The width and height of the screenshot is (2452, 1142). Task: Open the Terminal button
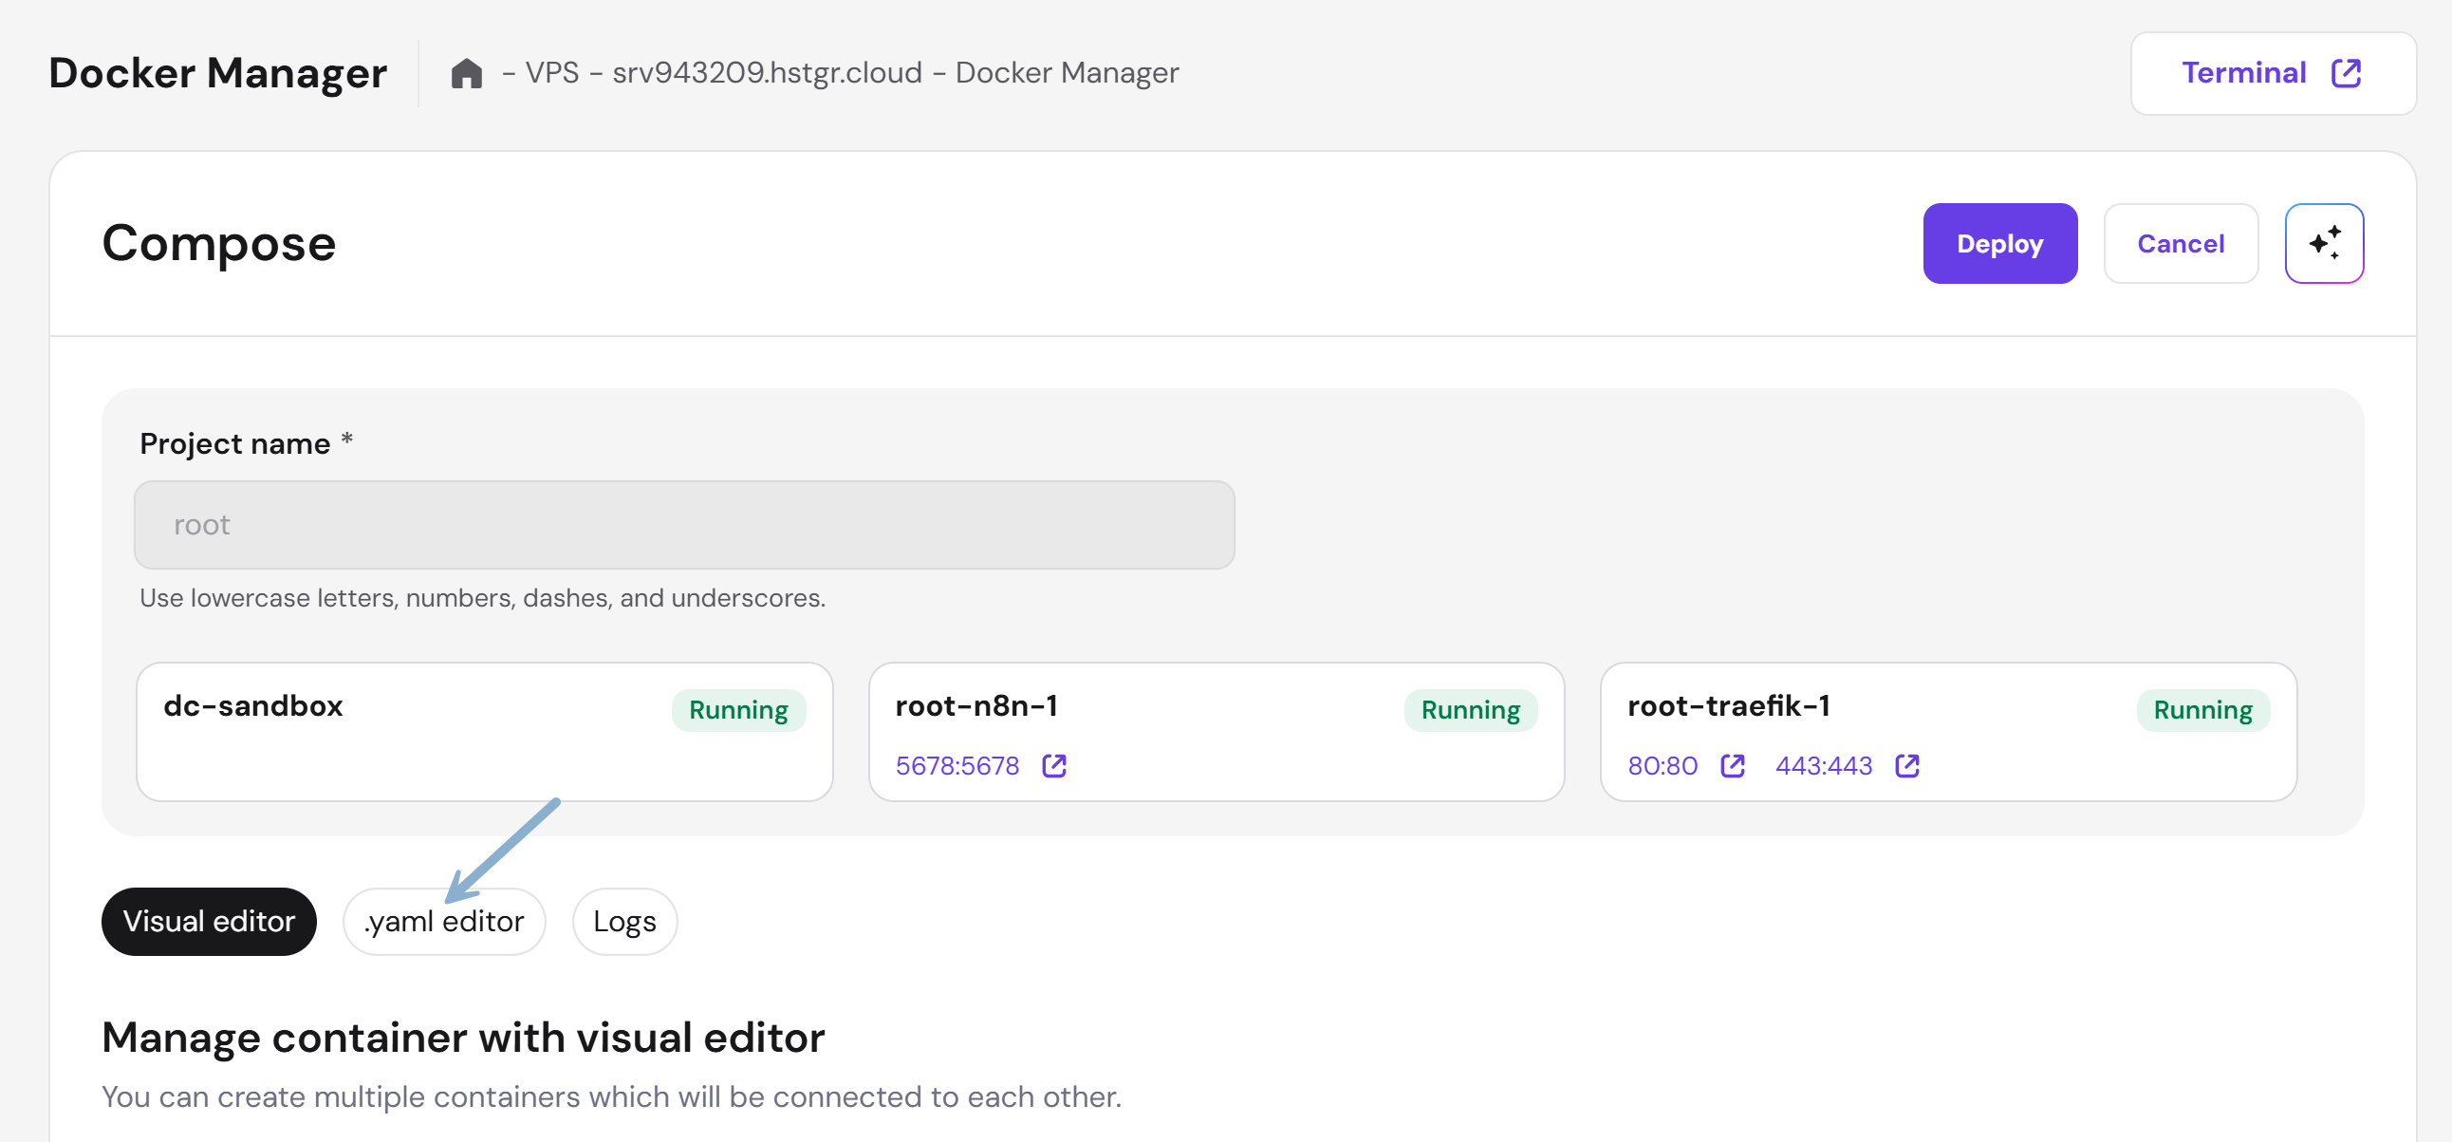[x=2273, y=73]
